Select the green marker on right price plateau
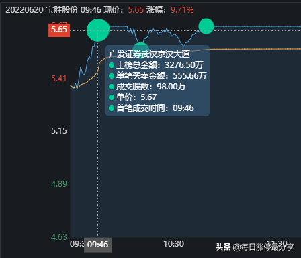 206,26
